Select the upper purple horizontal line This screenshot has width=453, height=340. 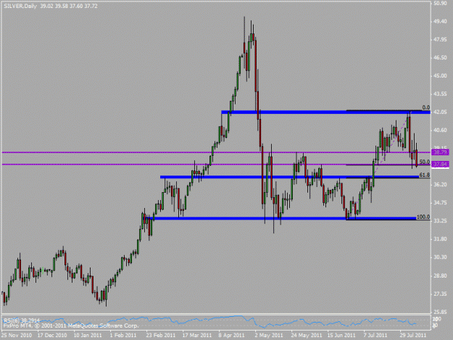click(x=216, y=152)
